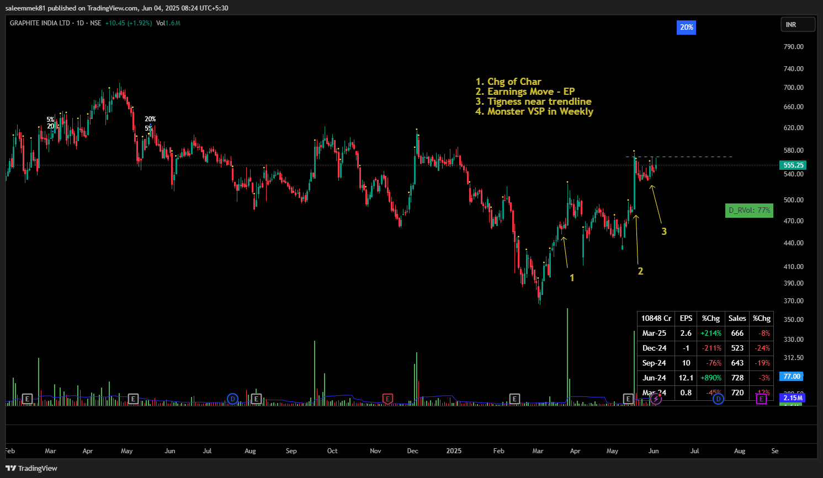Select the '3. Tigness near trendline' note line
The width and height of the screenshot is (823, 478).
pos(533,101)
